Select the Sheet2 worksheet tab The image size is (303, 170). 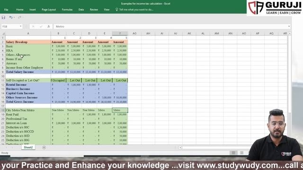(x=28, y=147)
